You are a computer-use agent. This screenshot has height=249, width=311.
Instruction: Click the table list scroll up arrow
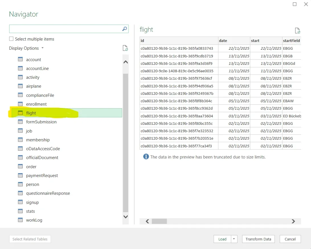[126, 62]
